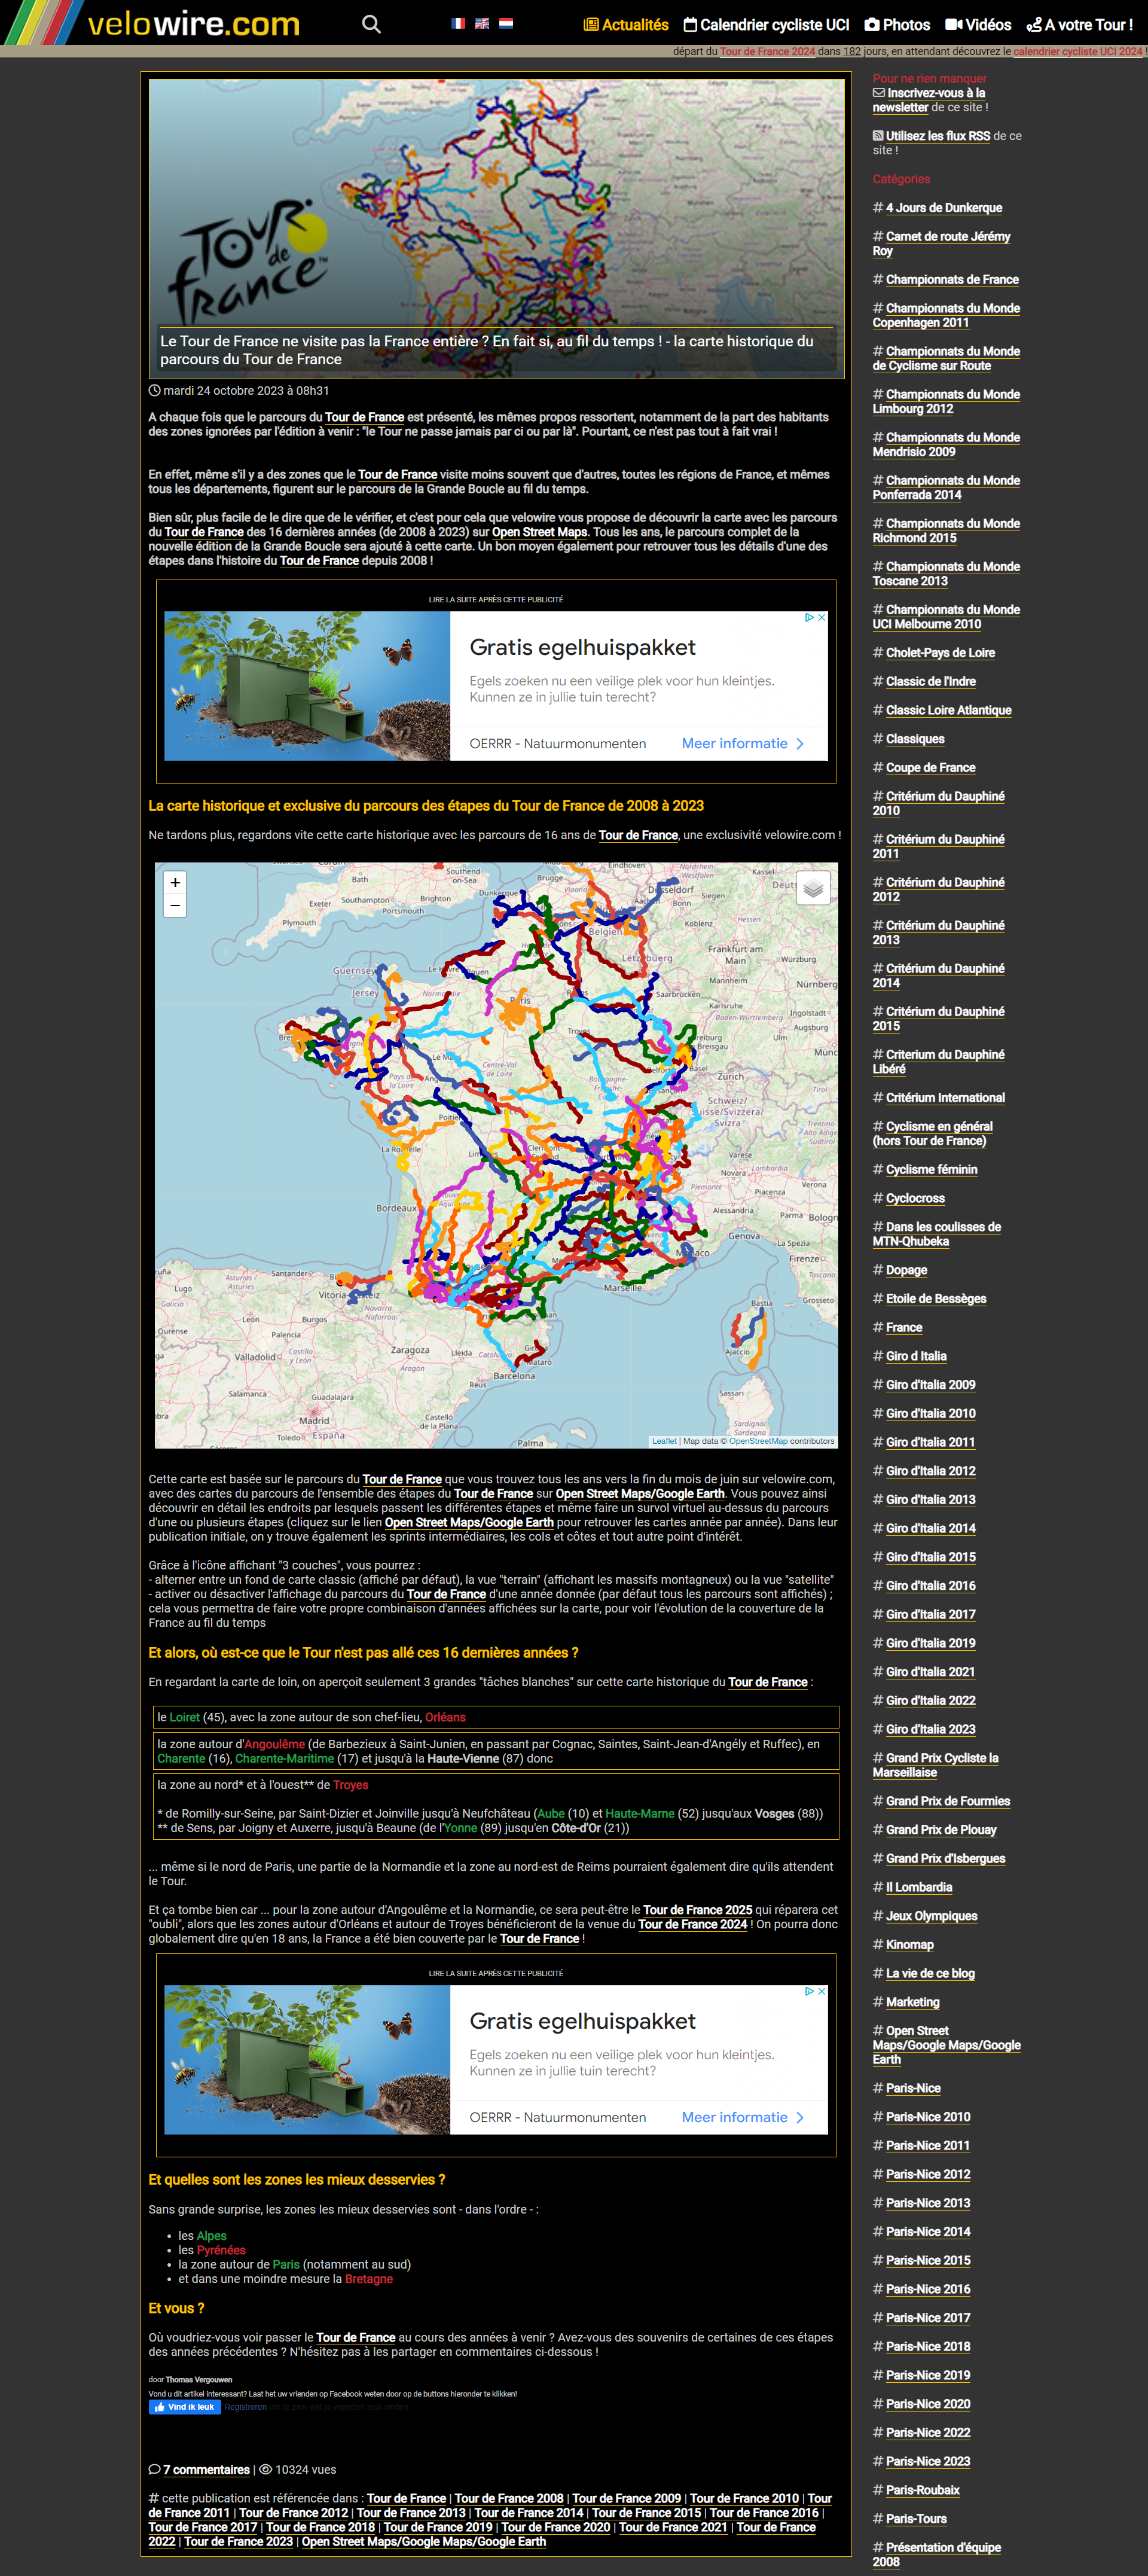Click Meer informatie in the first ad
This screenshot has width=1148, height=2576.
(x=743, y=743)
